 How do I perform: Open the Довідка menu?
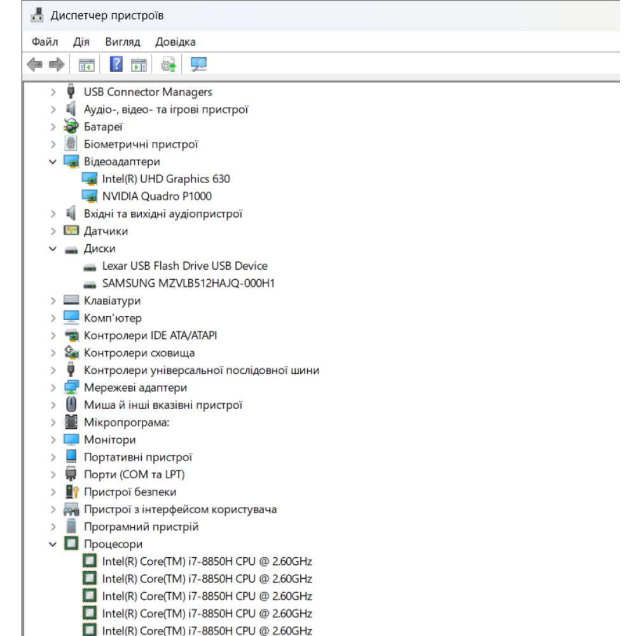176,42
